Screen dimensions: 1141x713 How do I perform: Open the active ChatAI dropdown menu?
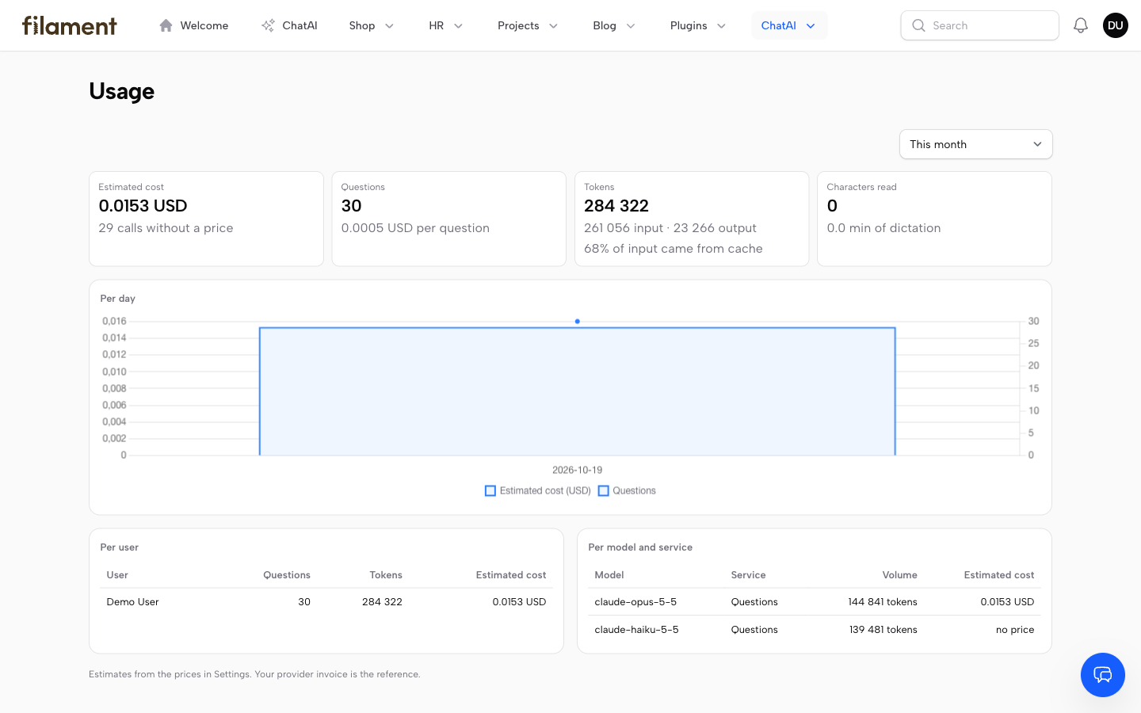point(789,25)
